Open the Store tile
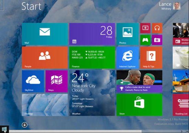The image size is (189, 133). (x=139, y=105)
